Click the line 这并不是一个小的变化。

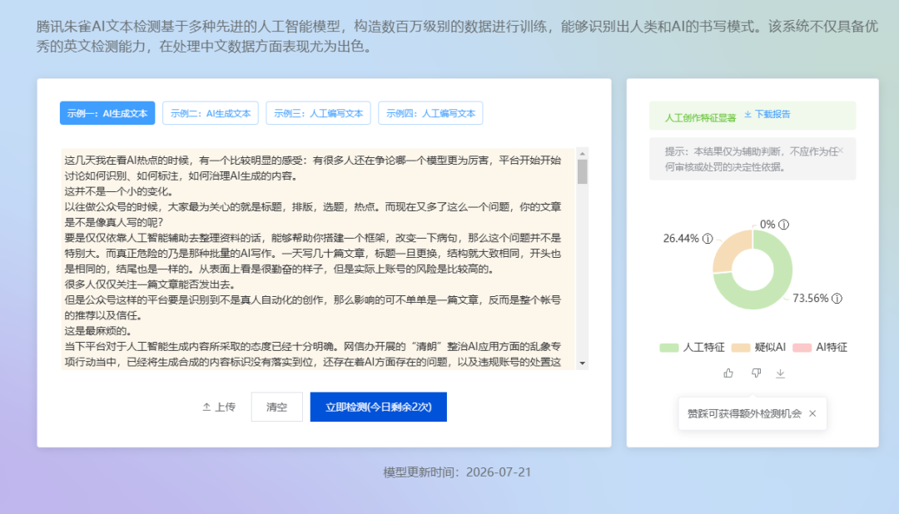point(119,191)
